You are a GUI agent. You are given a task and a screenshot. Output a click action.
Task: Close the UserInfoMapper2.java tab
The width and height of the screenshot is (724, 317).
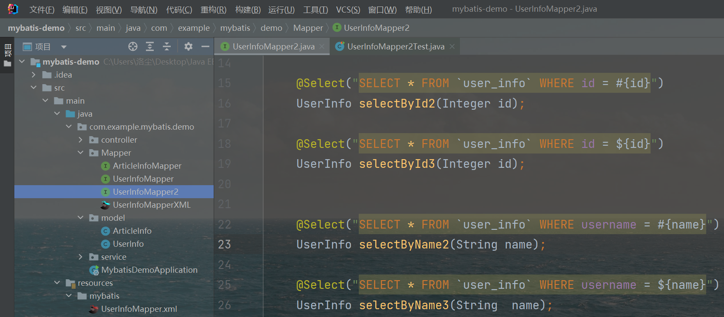(x=322, y=46)
